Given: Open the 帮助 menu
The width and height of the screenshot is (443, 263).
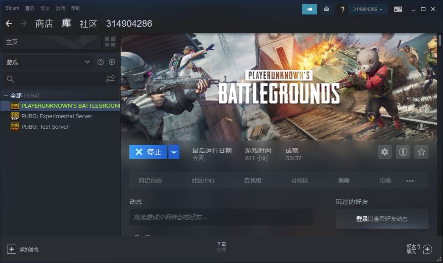Looking at the screenshot, I should click(76, 8).
